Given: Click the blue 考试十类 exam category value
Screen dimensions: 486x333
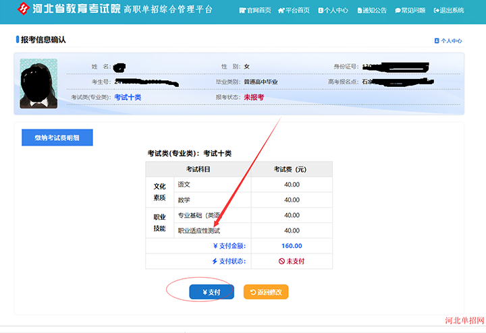Looking at the screenshot, I should (128, 97).
